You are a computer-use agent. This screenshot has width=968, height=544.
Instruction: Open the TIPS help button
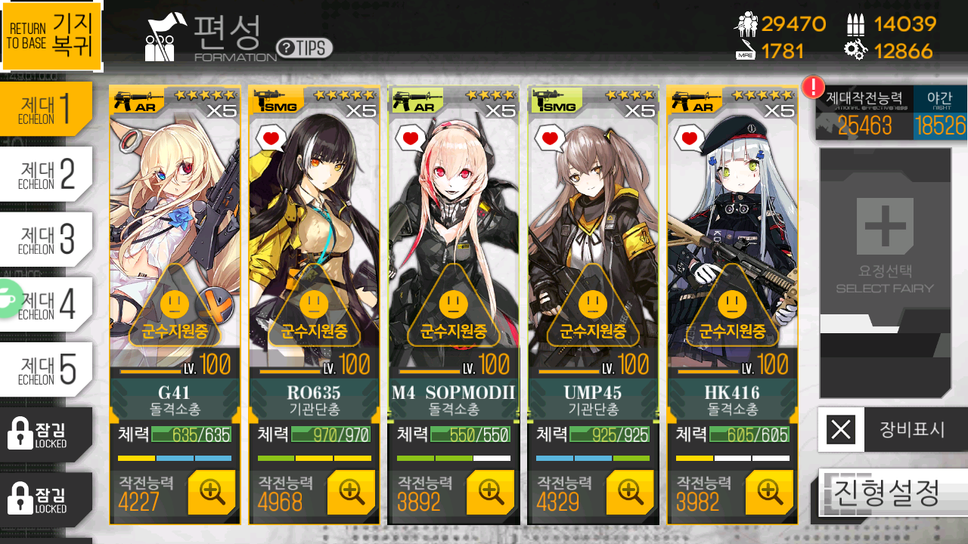305,48
